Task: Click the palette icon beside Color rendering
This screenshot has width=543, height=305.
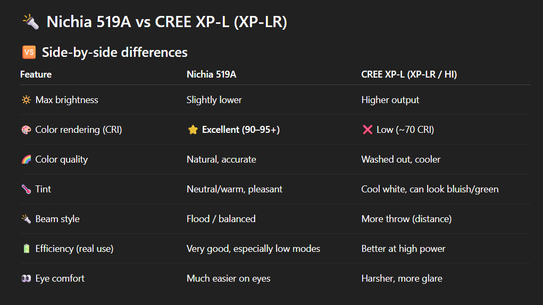Action: [26, 130]
